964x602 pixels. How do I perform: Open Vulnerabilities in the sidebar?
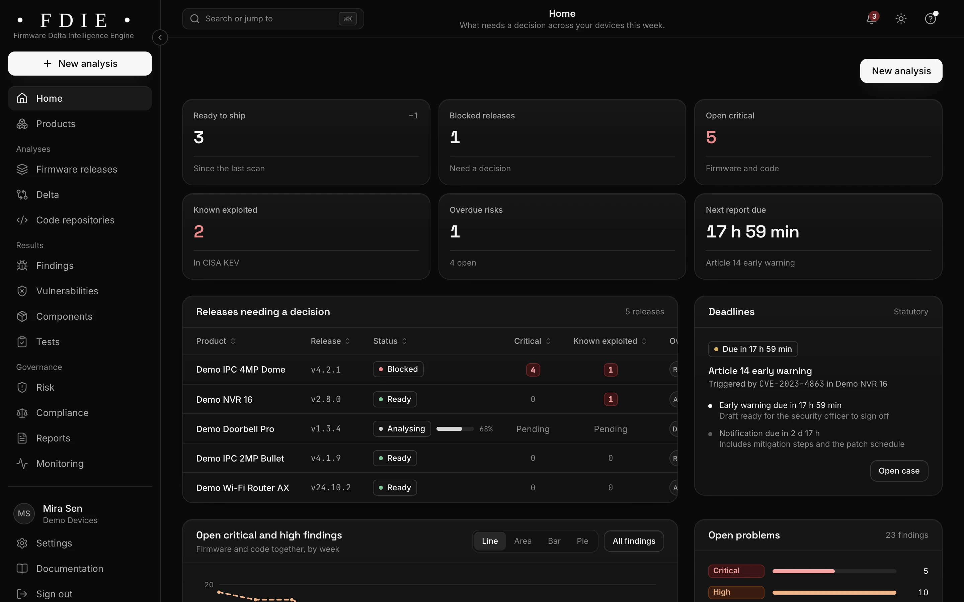pyautogui.click(x=80, y=291)
